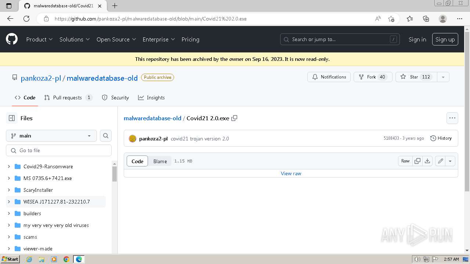
Task: Select the Blame view toggle
Action: tap(160, 161)
